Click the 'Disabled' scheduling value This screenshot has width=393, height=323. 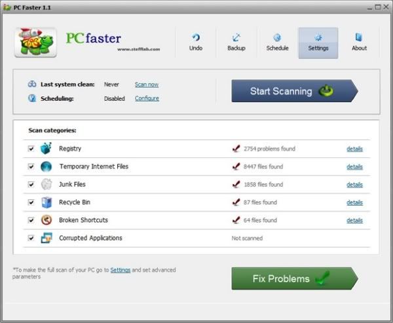(115, 98)
